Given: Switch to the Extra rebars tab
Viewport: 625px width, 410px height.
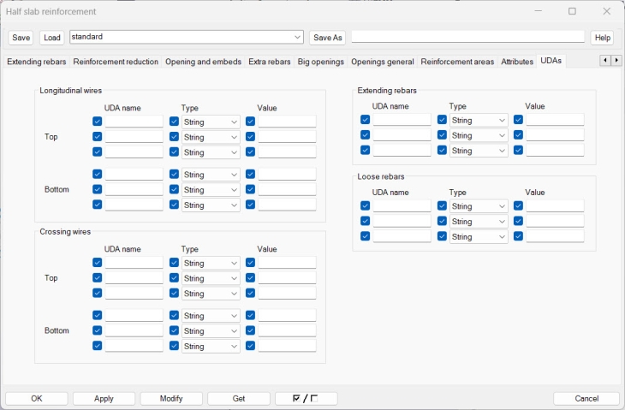Looking at the screenshot, I should pos(270,62).
